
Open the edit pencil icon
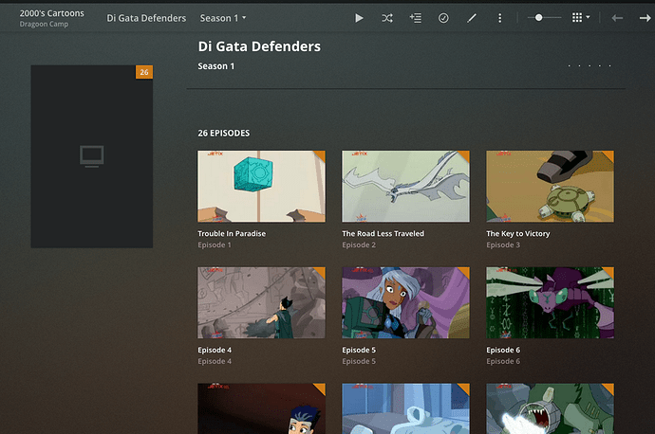[x=472, y=18]
